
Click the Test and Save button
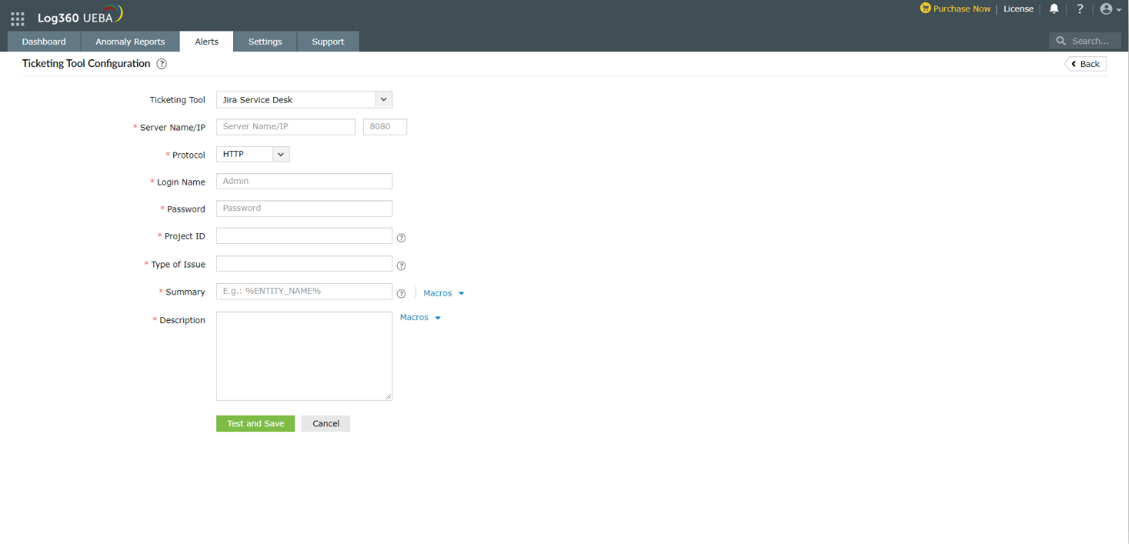click(255, 424)
